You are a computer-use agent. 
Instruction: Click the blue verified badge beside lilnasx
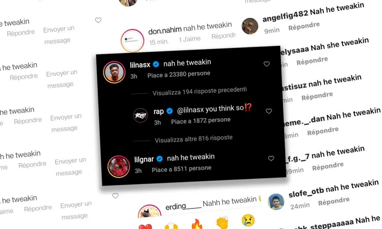coord(156,64)
